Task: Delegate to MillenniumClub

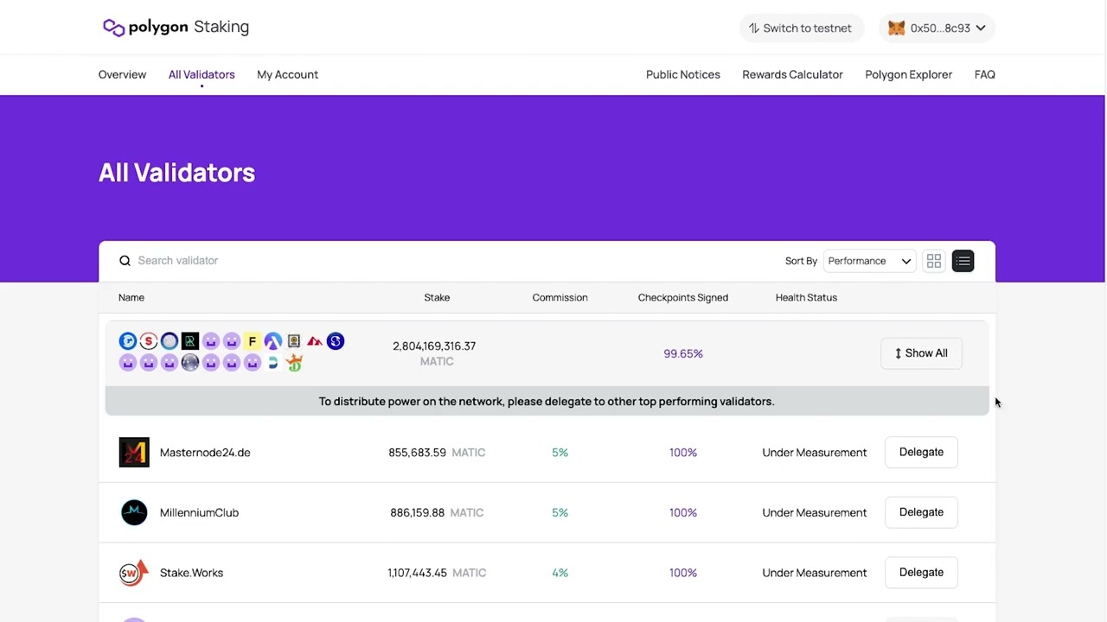Action: pos(921,512)
